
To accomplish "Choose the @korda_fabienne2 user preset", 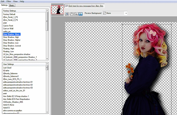I will [x=11, y=76].
